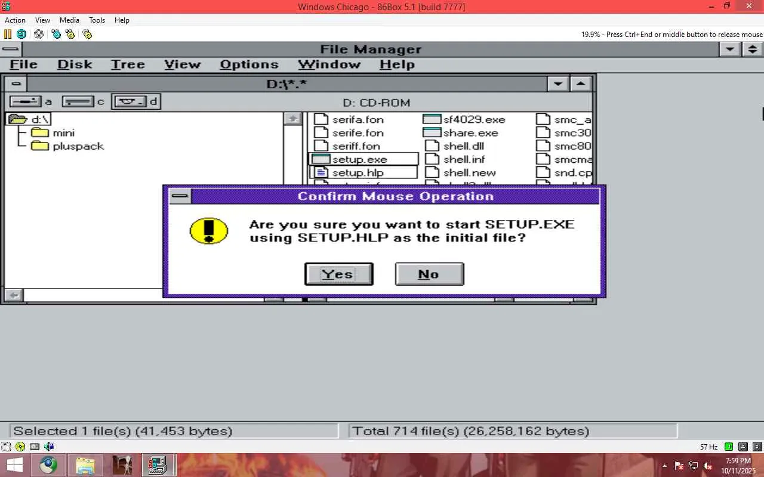This screenshot has width=764, height=477.
Task: Click the '57 Hz' refresh rate indicator
Action: point(709,447)
